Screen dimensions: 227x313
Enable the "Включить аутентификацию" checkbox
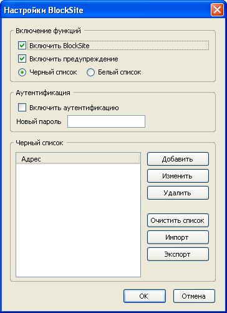pyautogui.click(x=22, y=108)
